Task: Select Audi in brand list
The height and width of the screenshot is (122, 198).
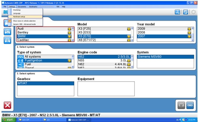Action: 44,29
